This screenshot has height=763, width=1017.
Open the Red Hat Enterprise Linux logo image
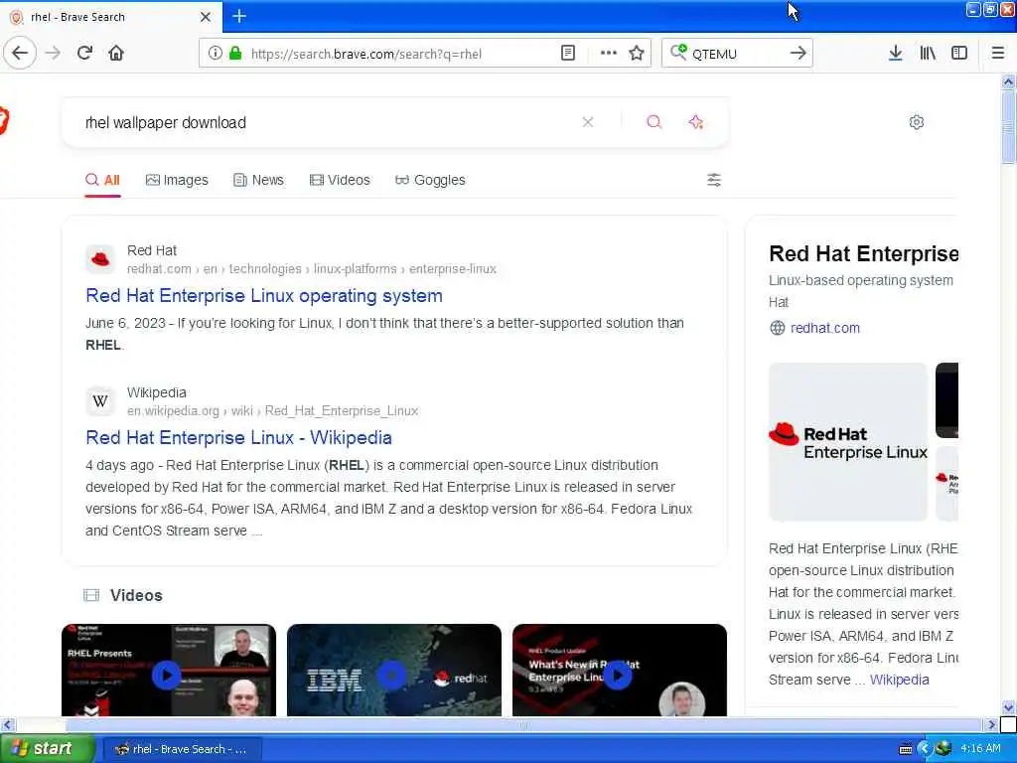(848, 442)
